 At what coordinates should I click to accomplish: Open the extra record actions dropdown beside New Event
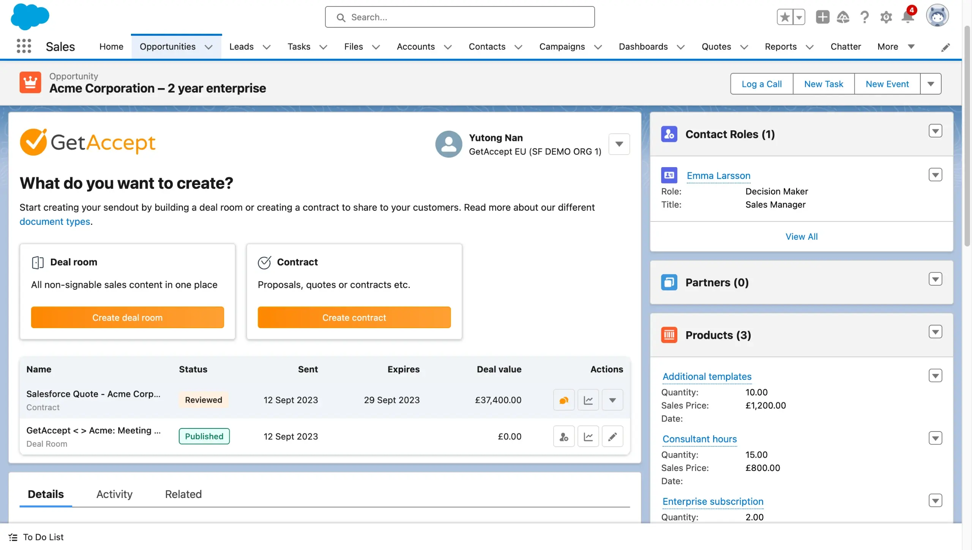tap(931, 84)
